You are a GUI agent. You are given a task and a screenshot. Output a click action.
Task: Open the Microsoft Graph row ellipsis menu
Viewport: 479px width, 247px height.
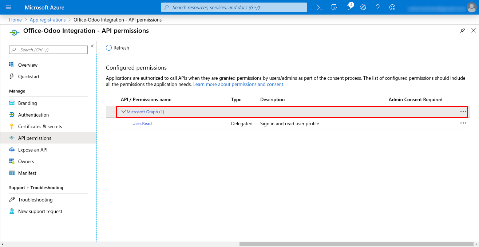(x=463, y=111)
